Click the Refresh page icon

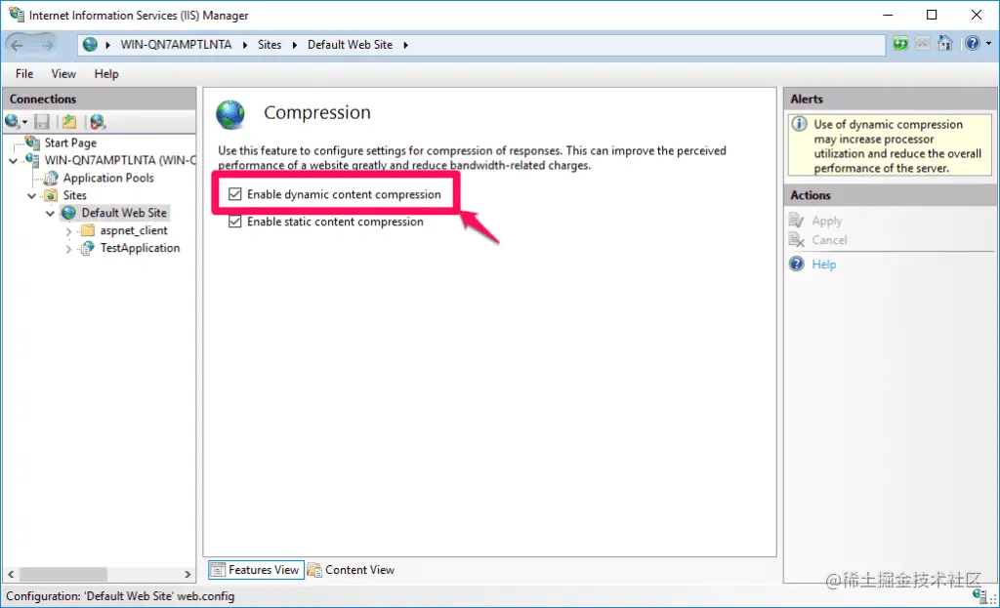click(x=899, y=44)
